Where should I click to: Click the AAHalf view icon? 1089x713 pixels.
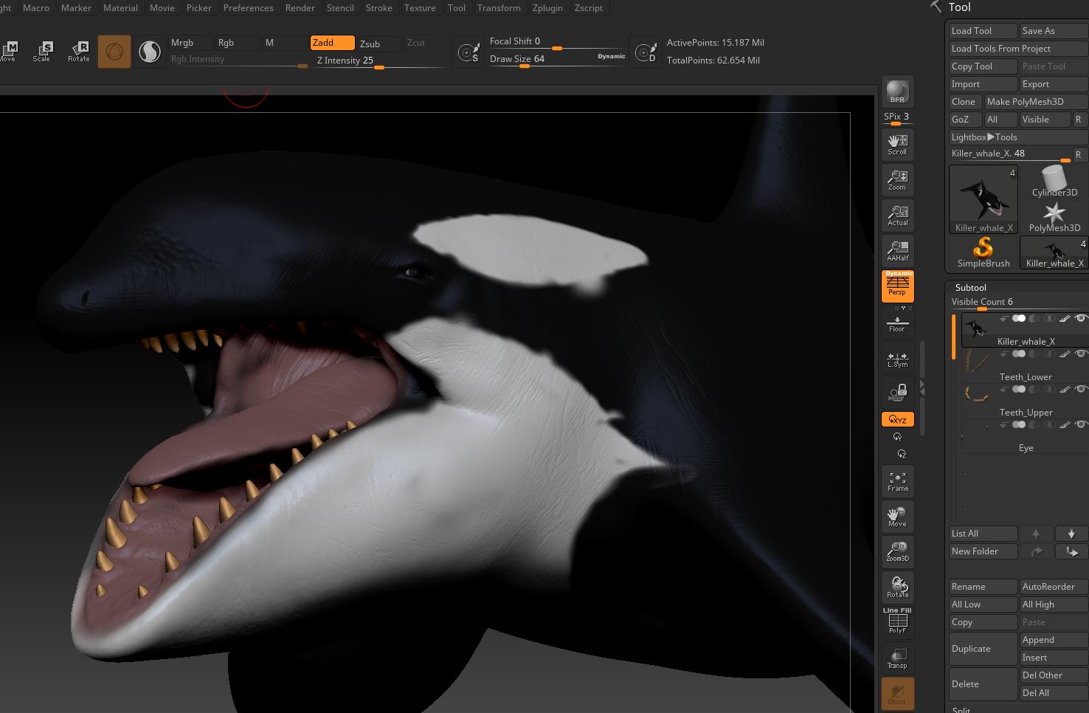pyautogui.click(x=897, y=251)
